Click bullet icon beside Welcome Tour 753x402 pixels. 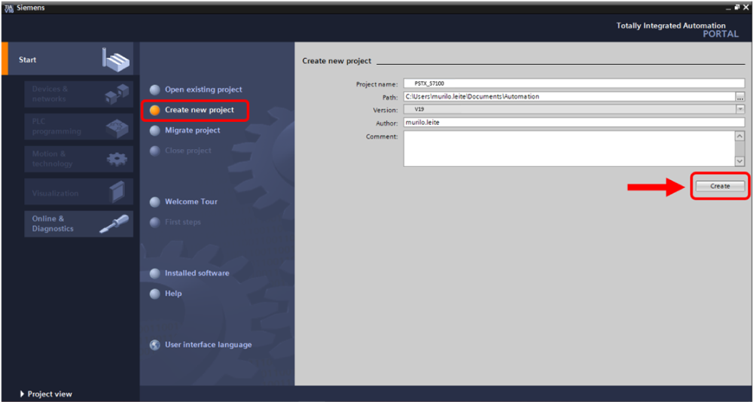pyautogui.click(x=154, y=203)
